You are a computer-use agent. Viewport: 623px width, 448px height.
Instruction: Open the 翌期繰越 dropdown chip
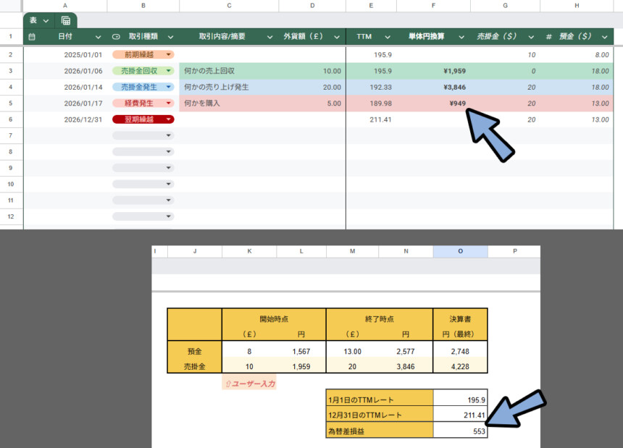[143, 119]
